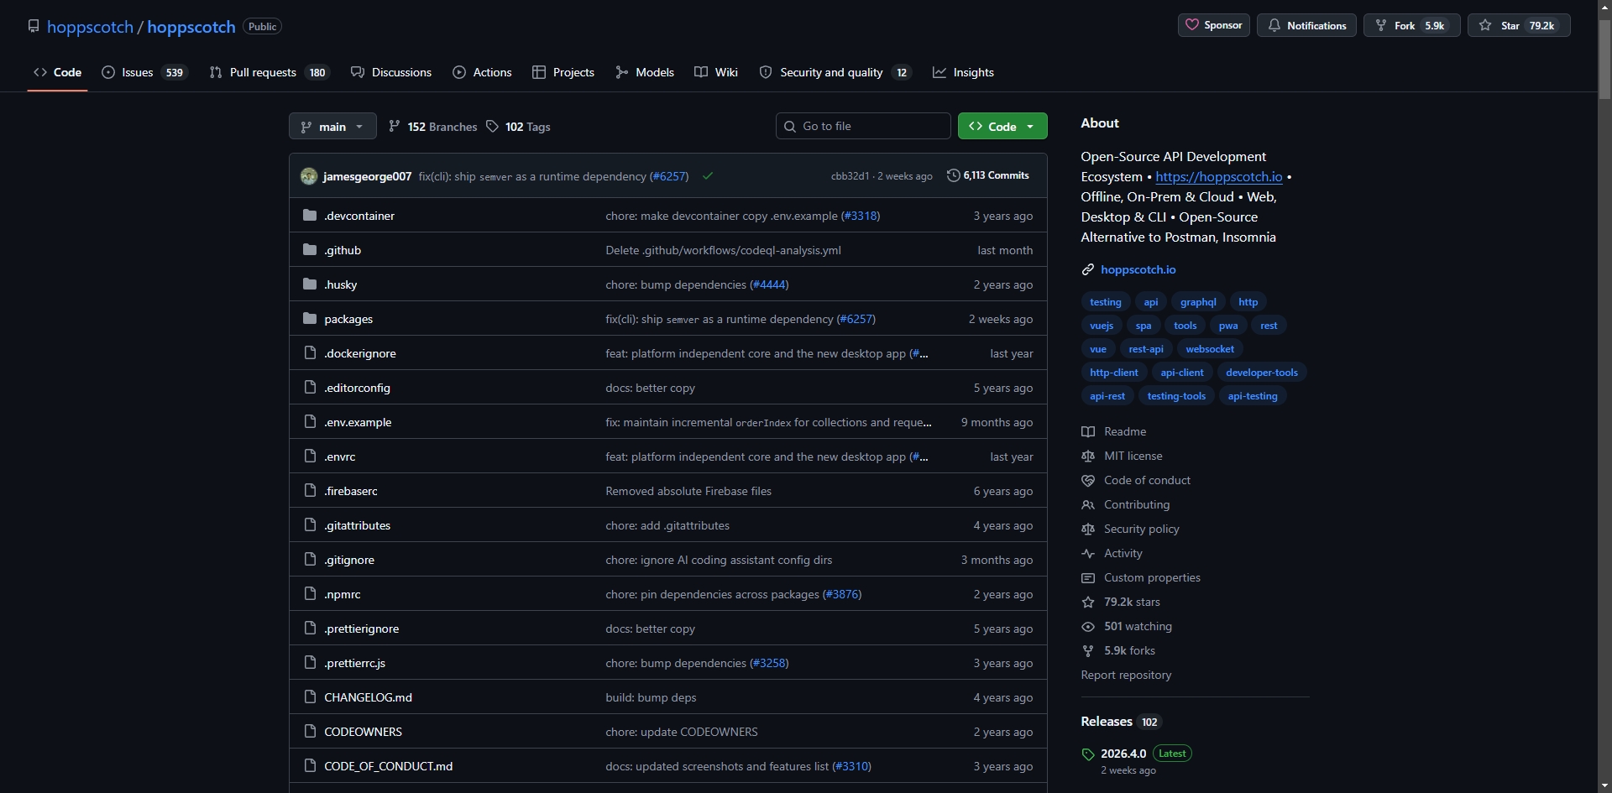Go to the Discussions tab
Image resolution: width=1612 pixels, height=793 pixels.
tap(391, 72)
